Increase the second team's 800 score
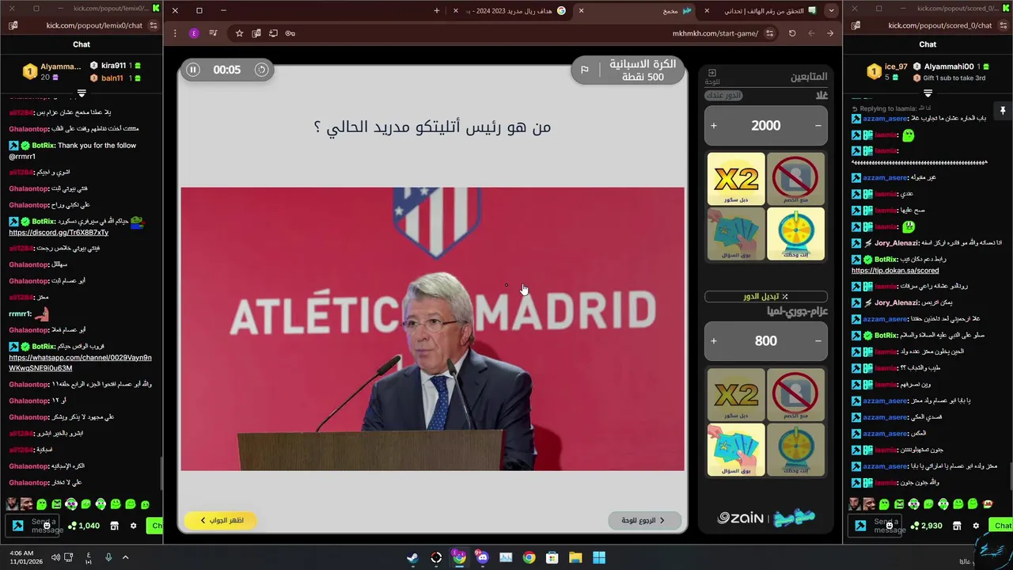The height and width of the screenshot is (570, 1013). click(x=714, y=341)
